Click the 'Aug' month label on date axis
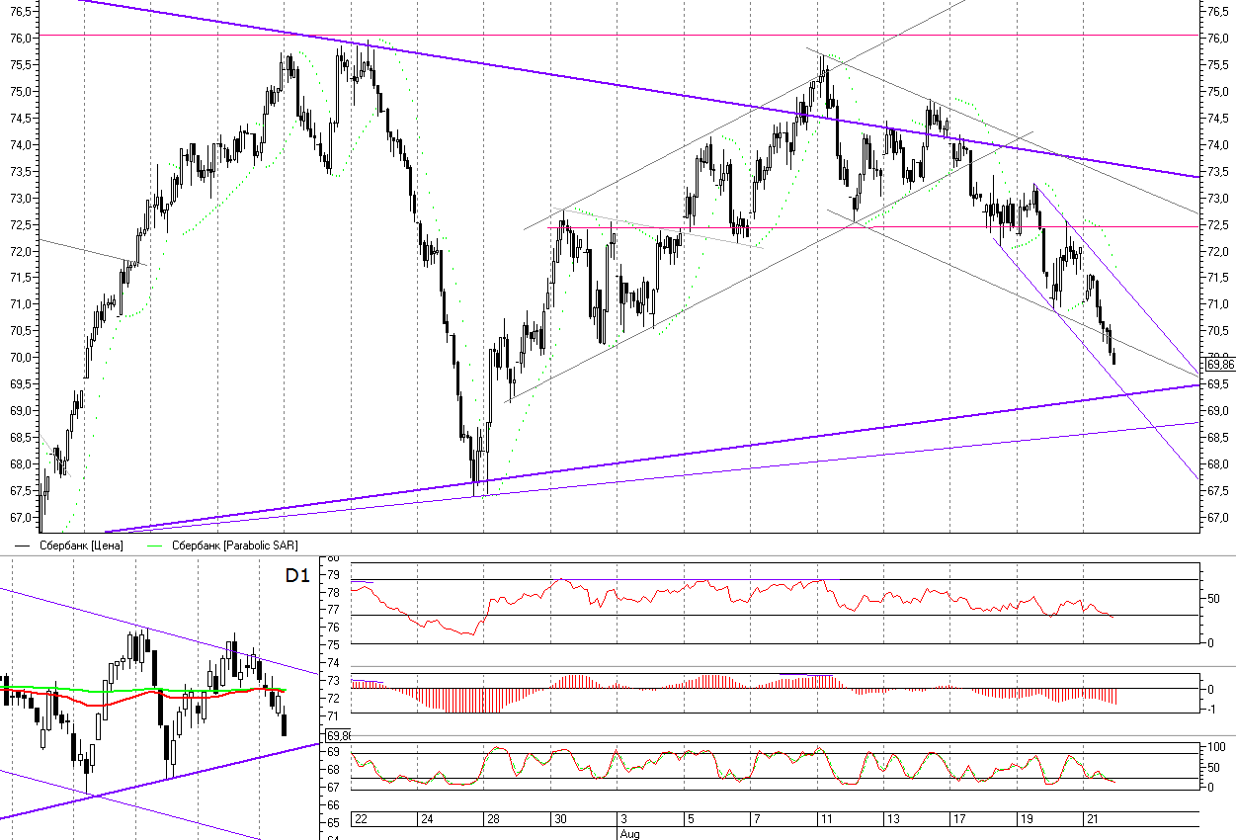 [628, 834]
